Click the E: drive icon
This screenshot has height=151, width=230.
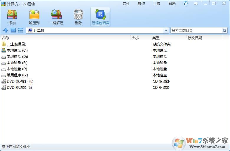pos(4,63)
